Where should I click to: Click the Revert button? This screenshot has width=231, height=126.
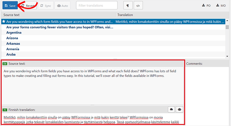point(28,5)
